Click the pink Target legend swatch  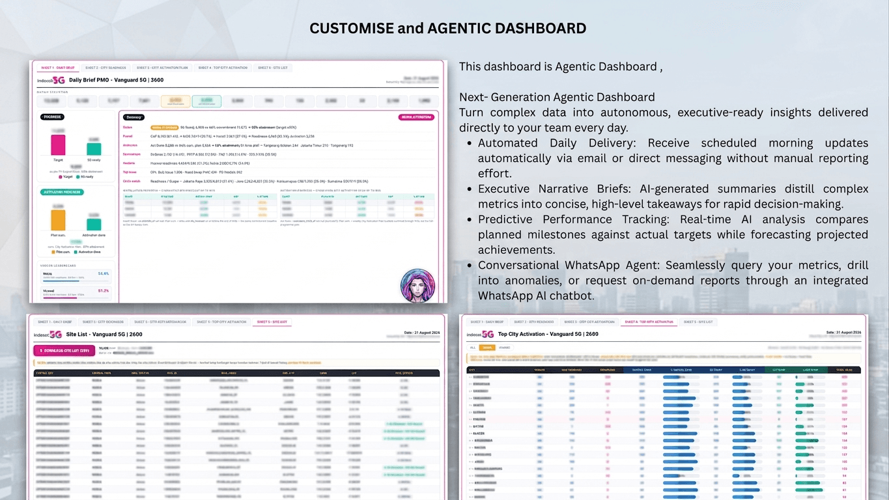coord(61,176)
